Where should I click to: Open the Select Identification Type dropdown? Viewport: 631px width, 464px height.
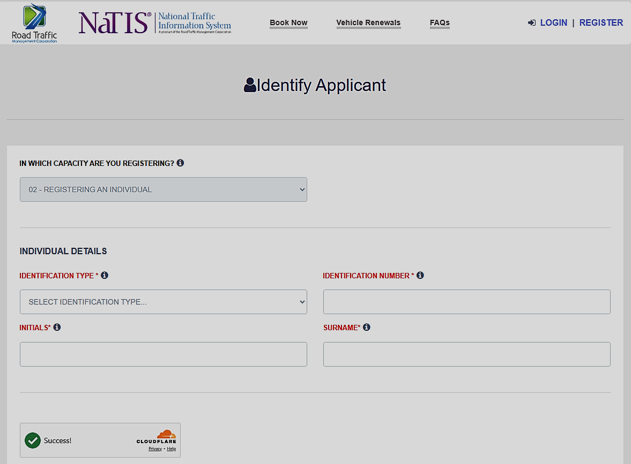click(164, 302)
